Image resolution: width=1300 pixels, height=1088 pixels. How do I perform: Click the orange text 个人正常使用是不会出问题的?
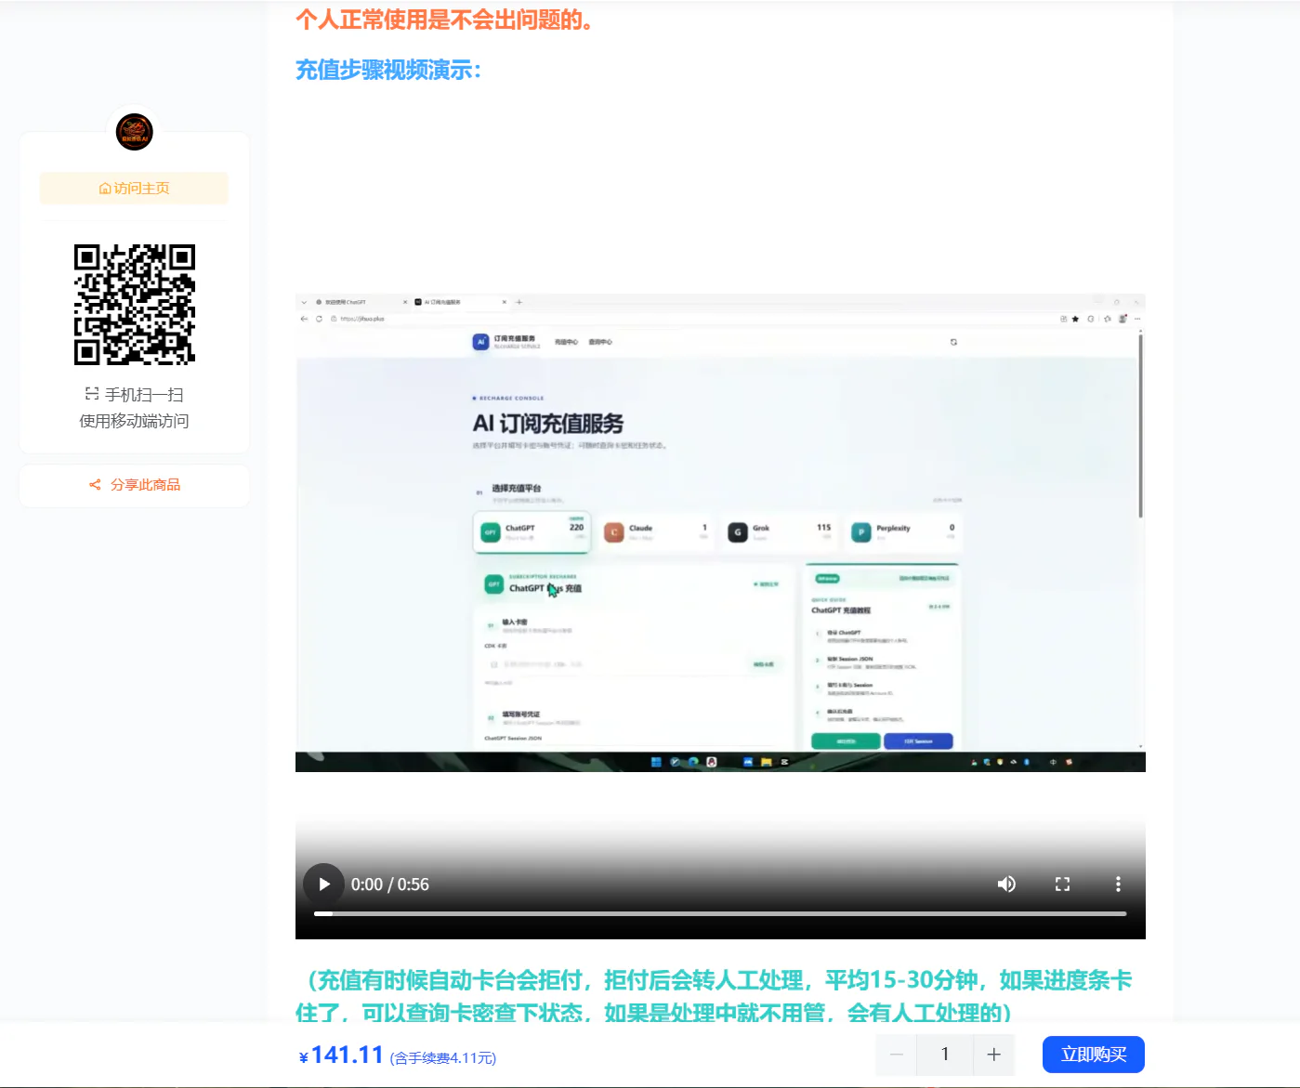coord(444,20)
